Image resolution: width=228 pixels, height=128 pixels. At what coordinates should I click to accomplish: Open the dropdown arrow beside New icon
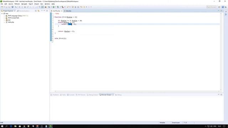coord(4,7)
